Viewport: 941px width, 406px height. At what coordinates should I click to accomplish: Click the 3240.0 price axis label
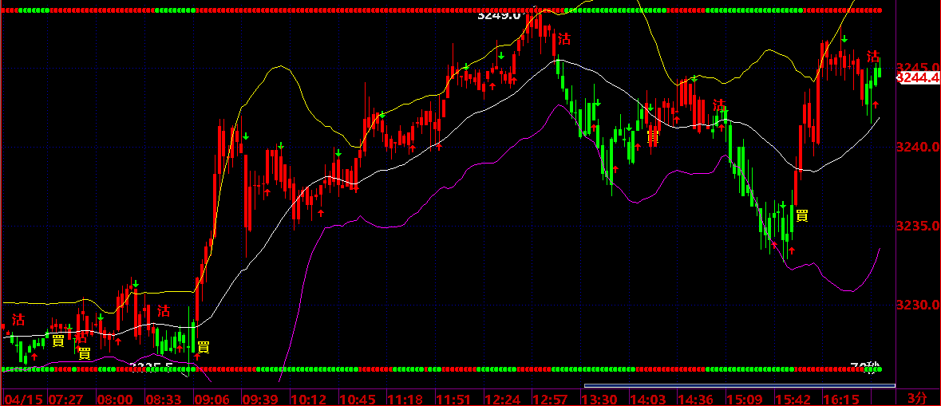coord(918,146)
